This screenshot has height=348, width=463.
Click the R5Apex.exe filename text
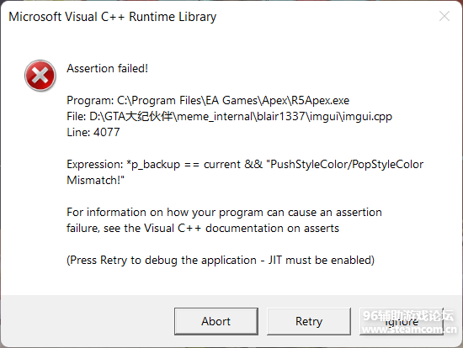[x=320, y=101]
